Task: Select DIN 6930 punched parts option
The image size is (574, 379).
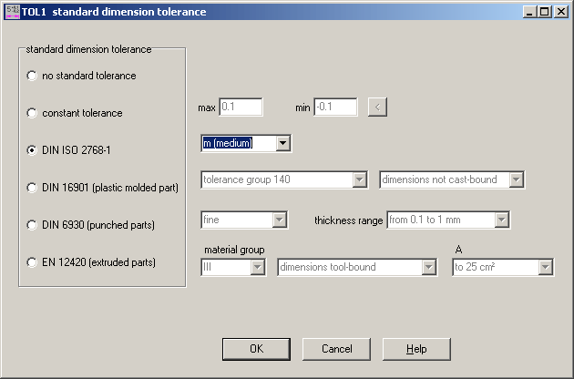Action: click(x=34, y=225)
